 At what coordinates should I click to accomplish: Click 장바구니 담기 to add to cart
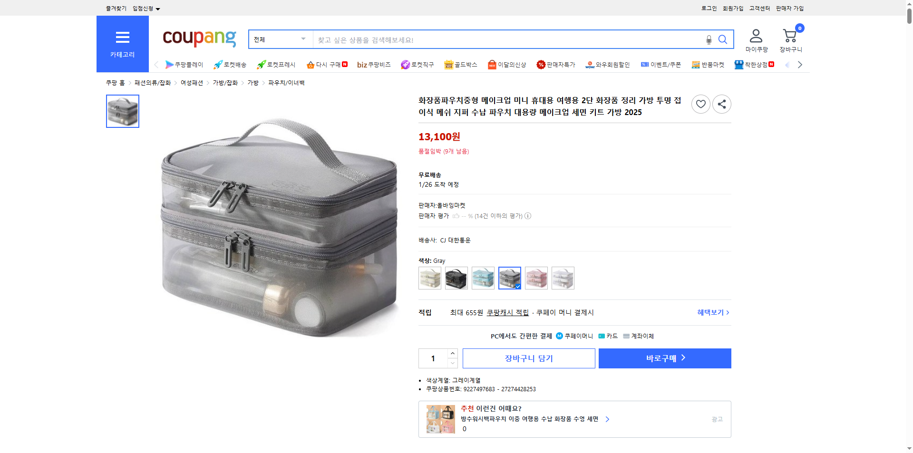pyautogui.click(x=528, y=358)
